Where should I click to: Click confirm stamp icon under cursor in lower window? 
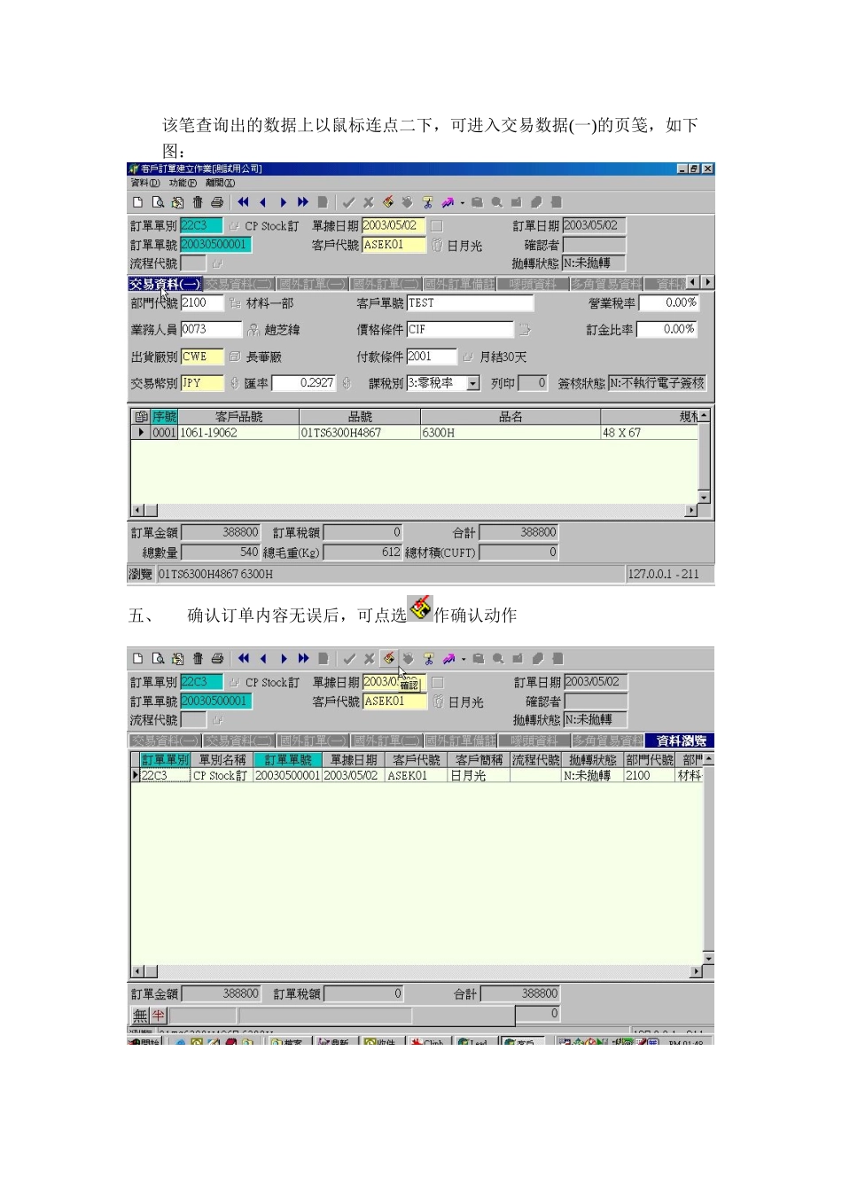(389, 659)
